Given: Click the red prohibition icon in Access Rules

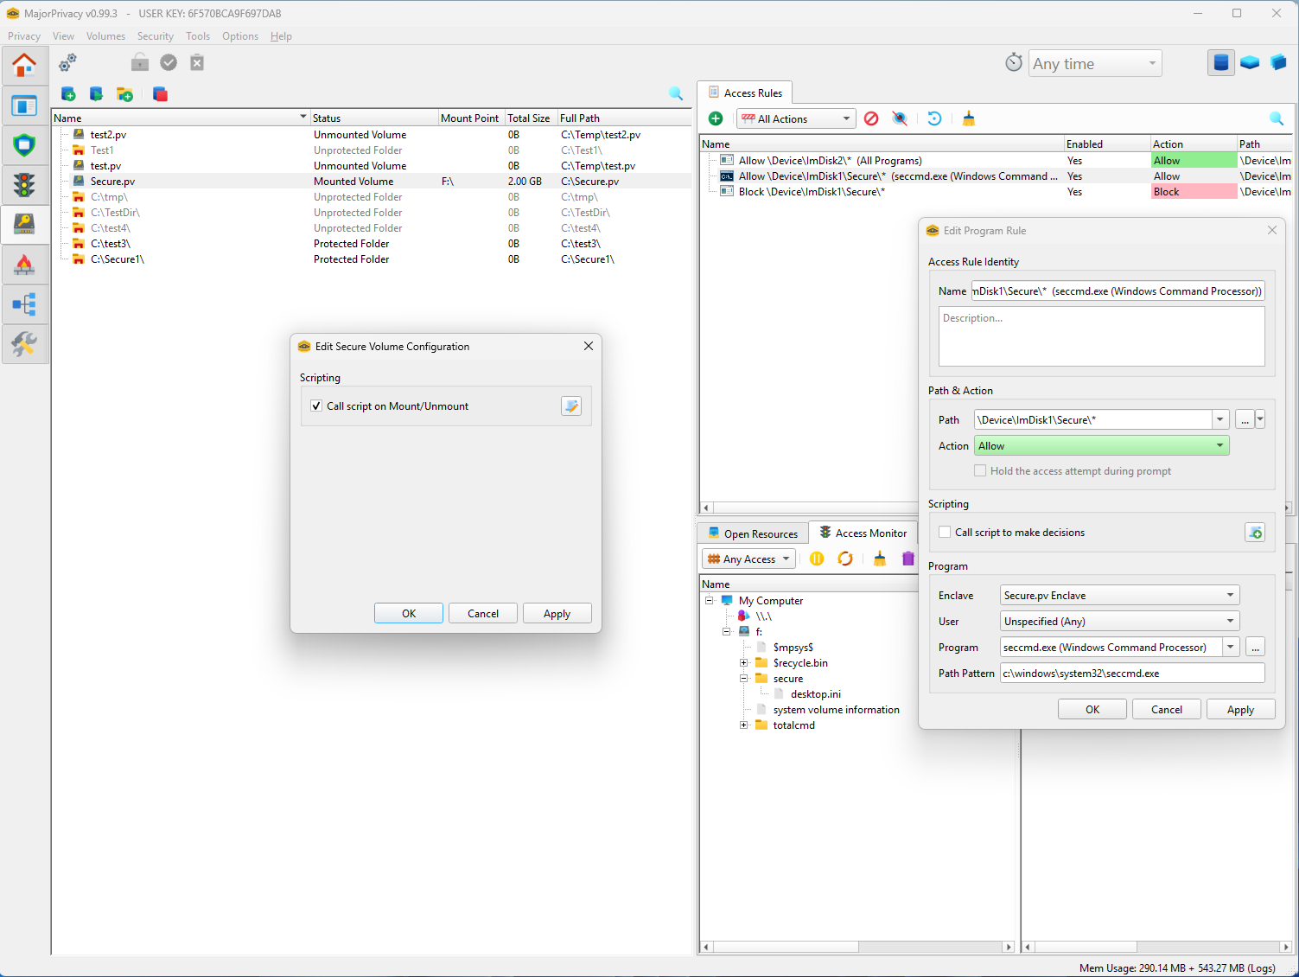Looking at the screenshot, I should (871, 118).
